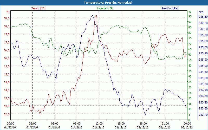Click the 12,5 temperature axis value
Viewport: 208px width, 130px height.
click(7, 114)
